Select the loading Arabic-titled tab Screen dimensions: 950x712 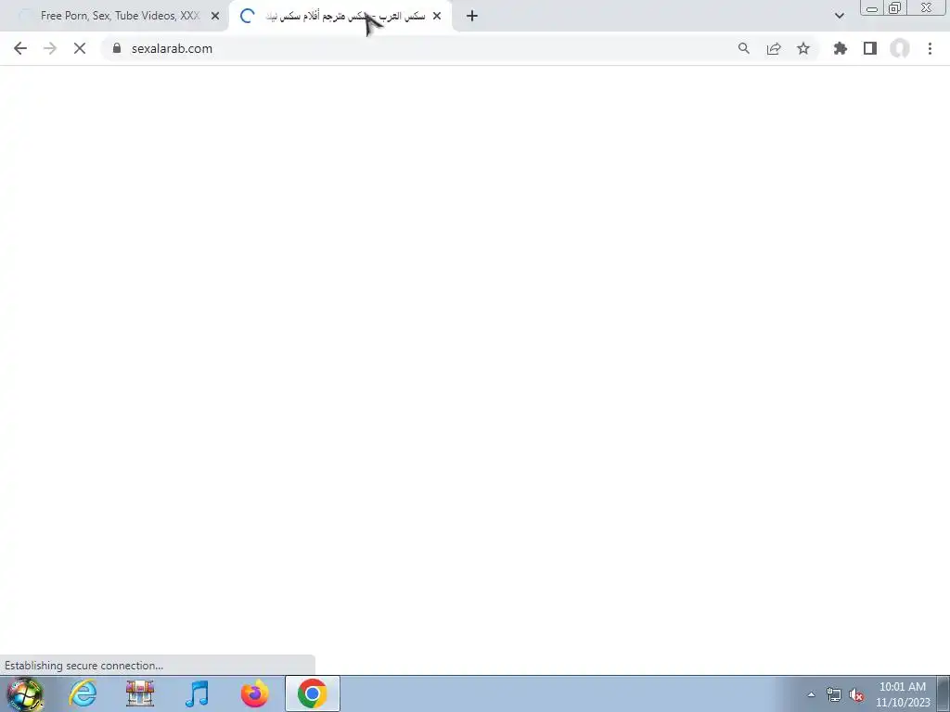[340, 16]
